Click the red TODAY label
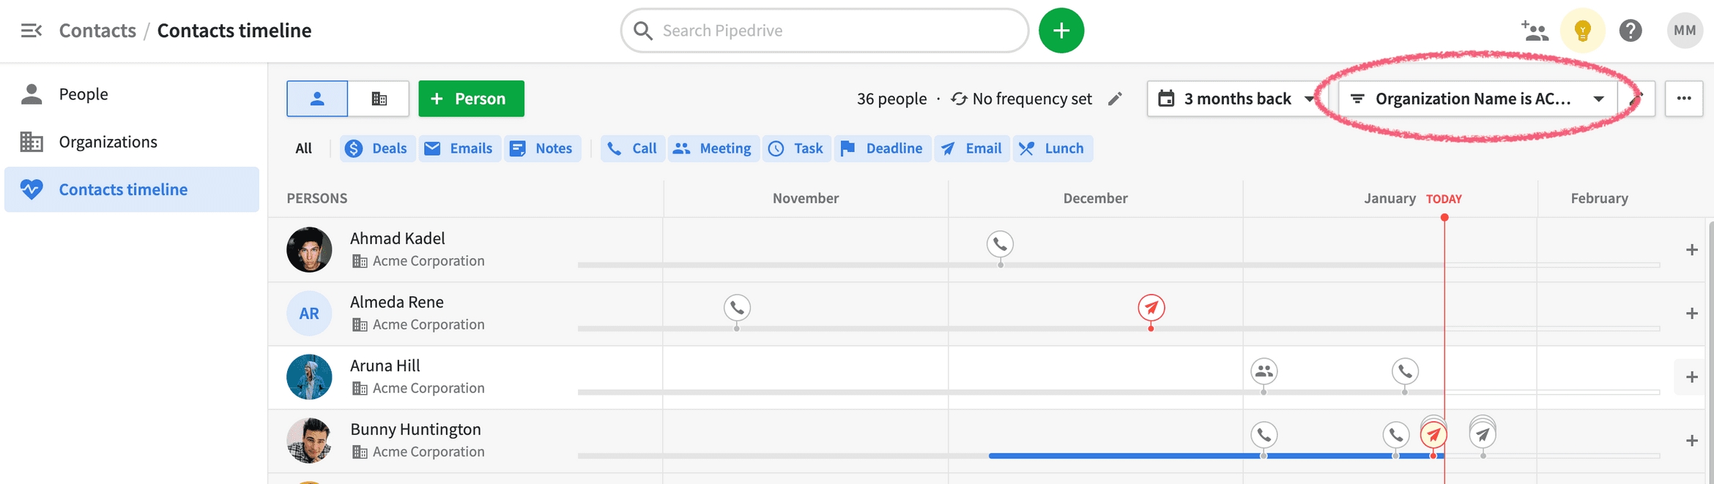 click(1444, 199)
